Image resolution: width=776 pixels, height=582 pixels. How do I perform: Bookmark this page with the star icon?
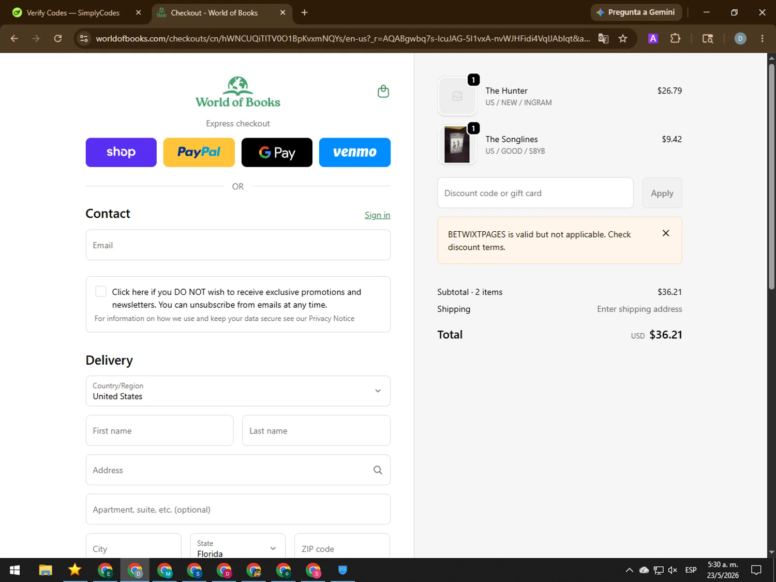[x=623, y=38]
